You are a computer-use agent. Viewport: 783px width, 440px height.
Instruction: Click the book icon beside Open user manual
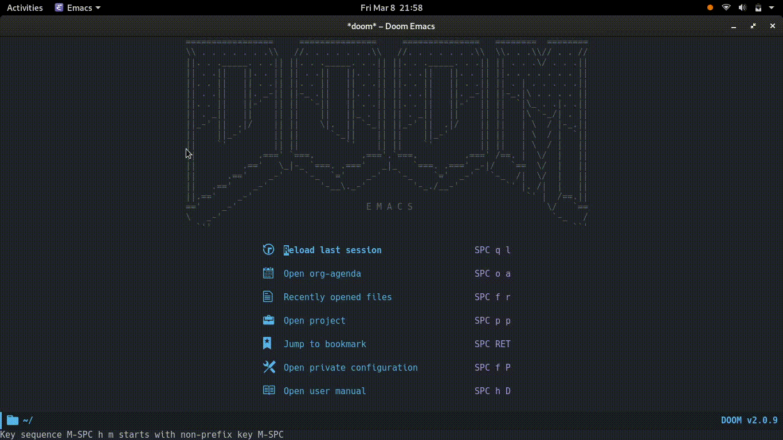pyautogui.click(x=269, y=390)
